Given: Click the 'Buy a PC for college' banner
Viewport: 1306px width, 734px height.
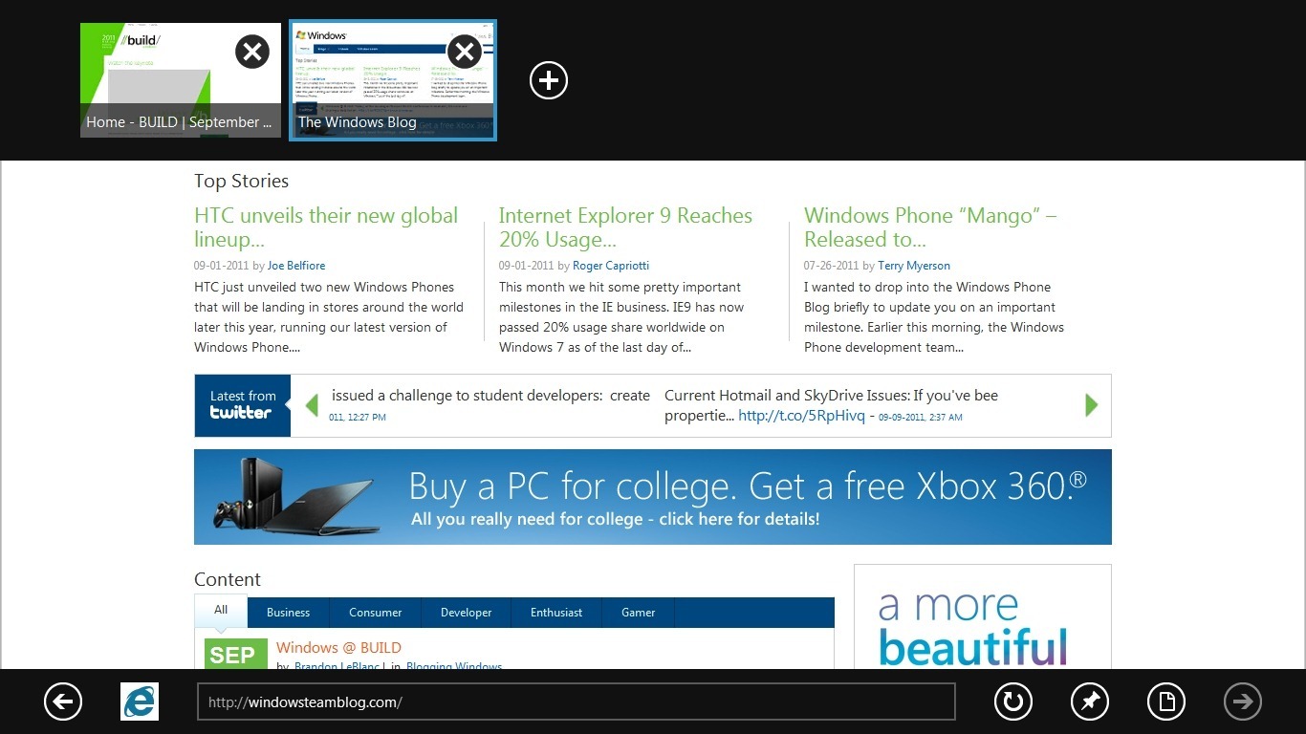Looking at the screenshot, I should (x=653, y=497).
